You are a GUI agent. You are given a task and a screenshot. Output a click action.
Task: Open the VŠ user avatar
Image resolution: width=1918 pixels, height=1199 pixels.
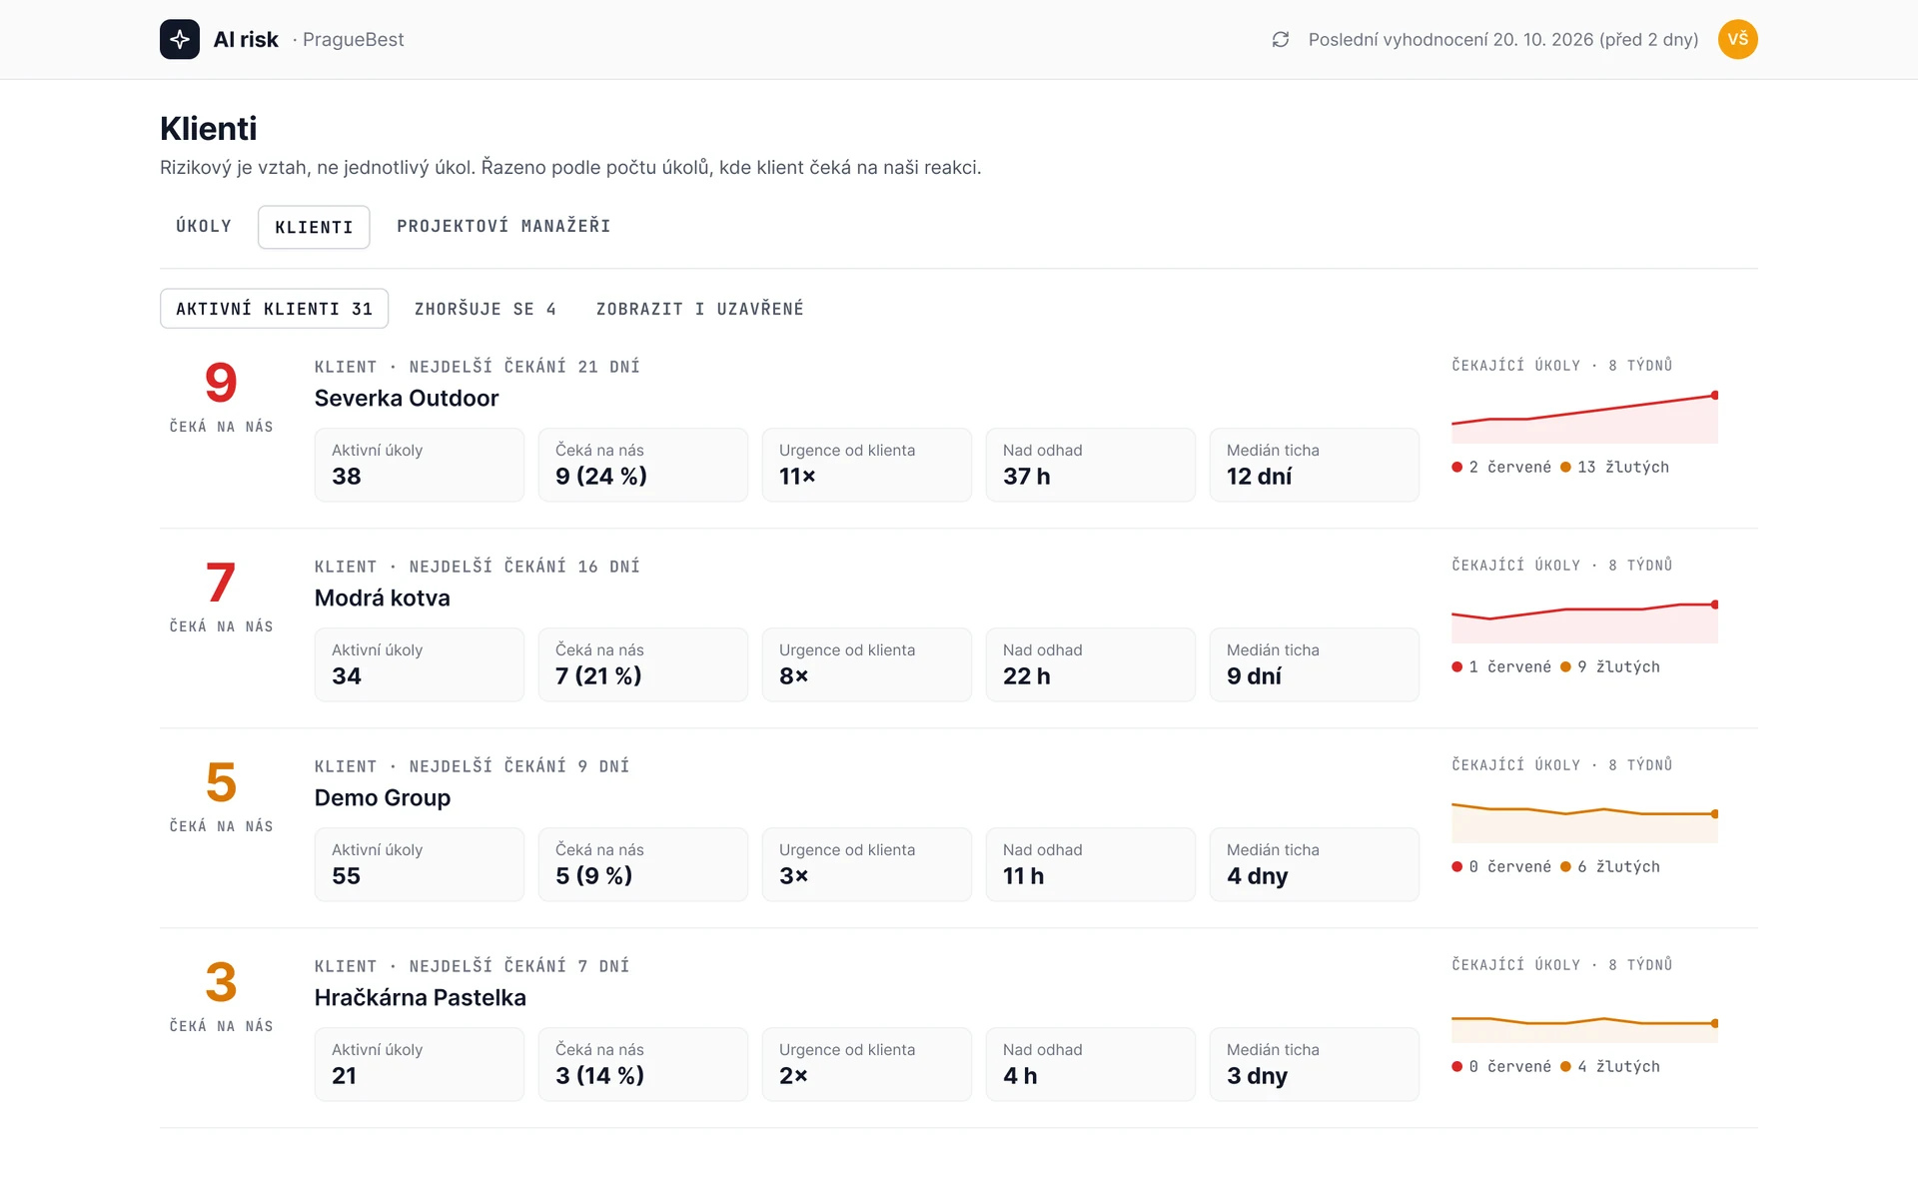coord(1738,39)
